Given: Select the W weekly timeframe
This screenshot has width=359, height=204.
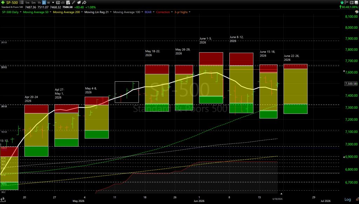Looking at the screenshot, I should [x=48, y=2].
